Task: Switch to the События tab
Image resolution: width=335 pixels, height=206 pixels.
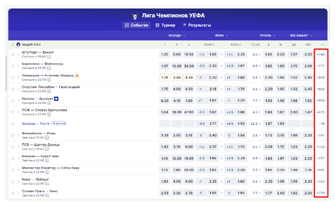Action: tap(136, 25)
